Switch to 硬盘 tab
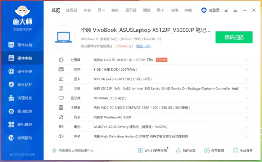Screen dimensions: 262x162 147,10
